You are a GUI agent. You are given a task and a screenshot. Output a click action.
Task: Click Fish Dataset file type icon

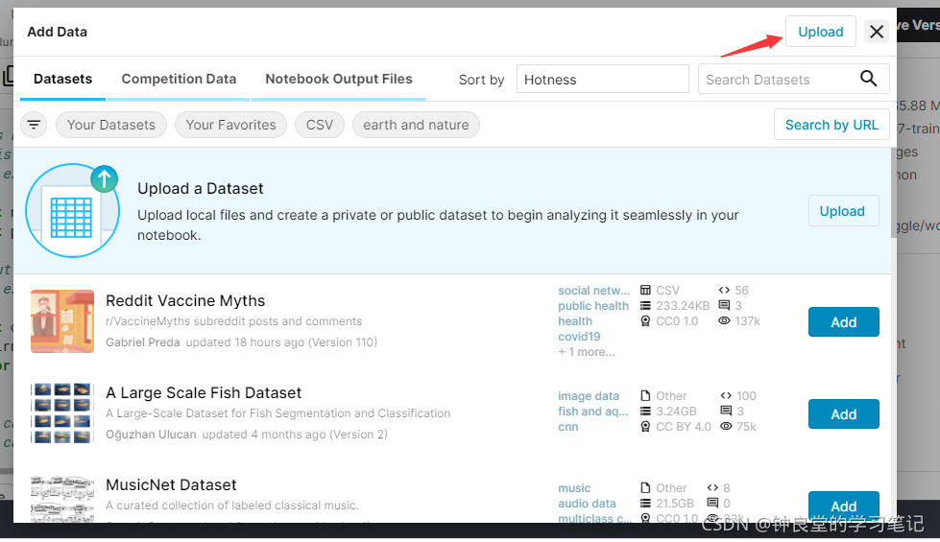pos(645,396)
